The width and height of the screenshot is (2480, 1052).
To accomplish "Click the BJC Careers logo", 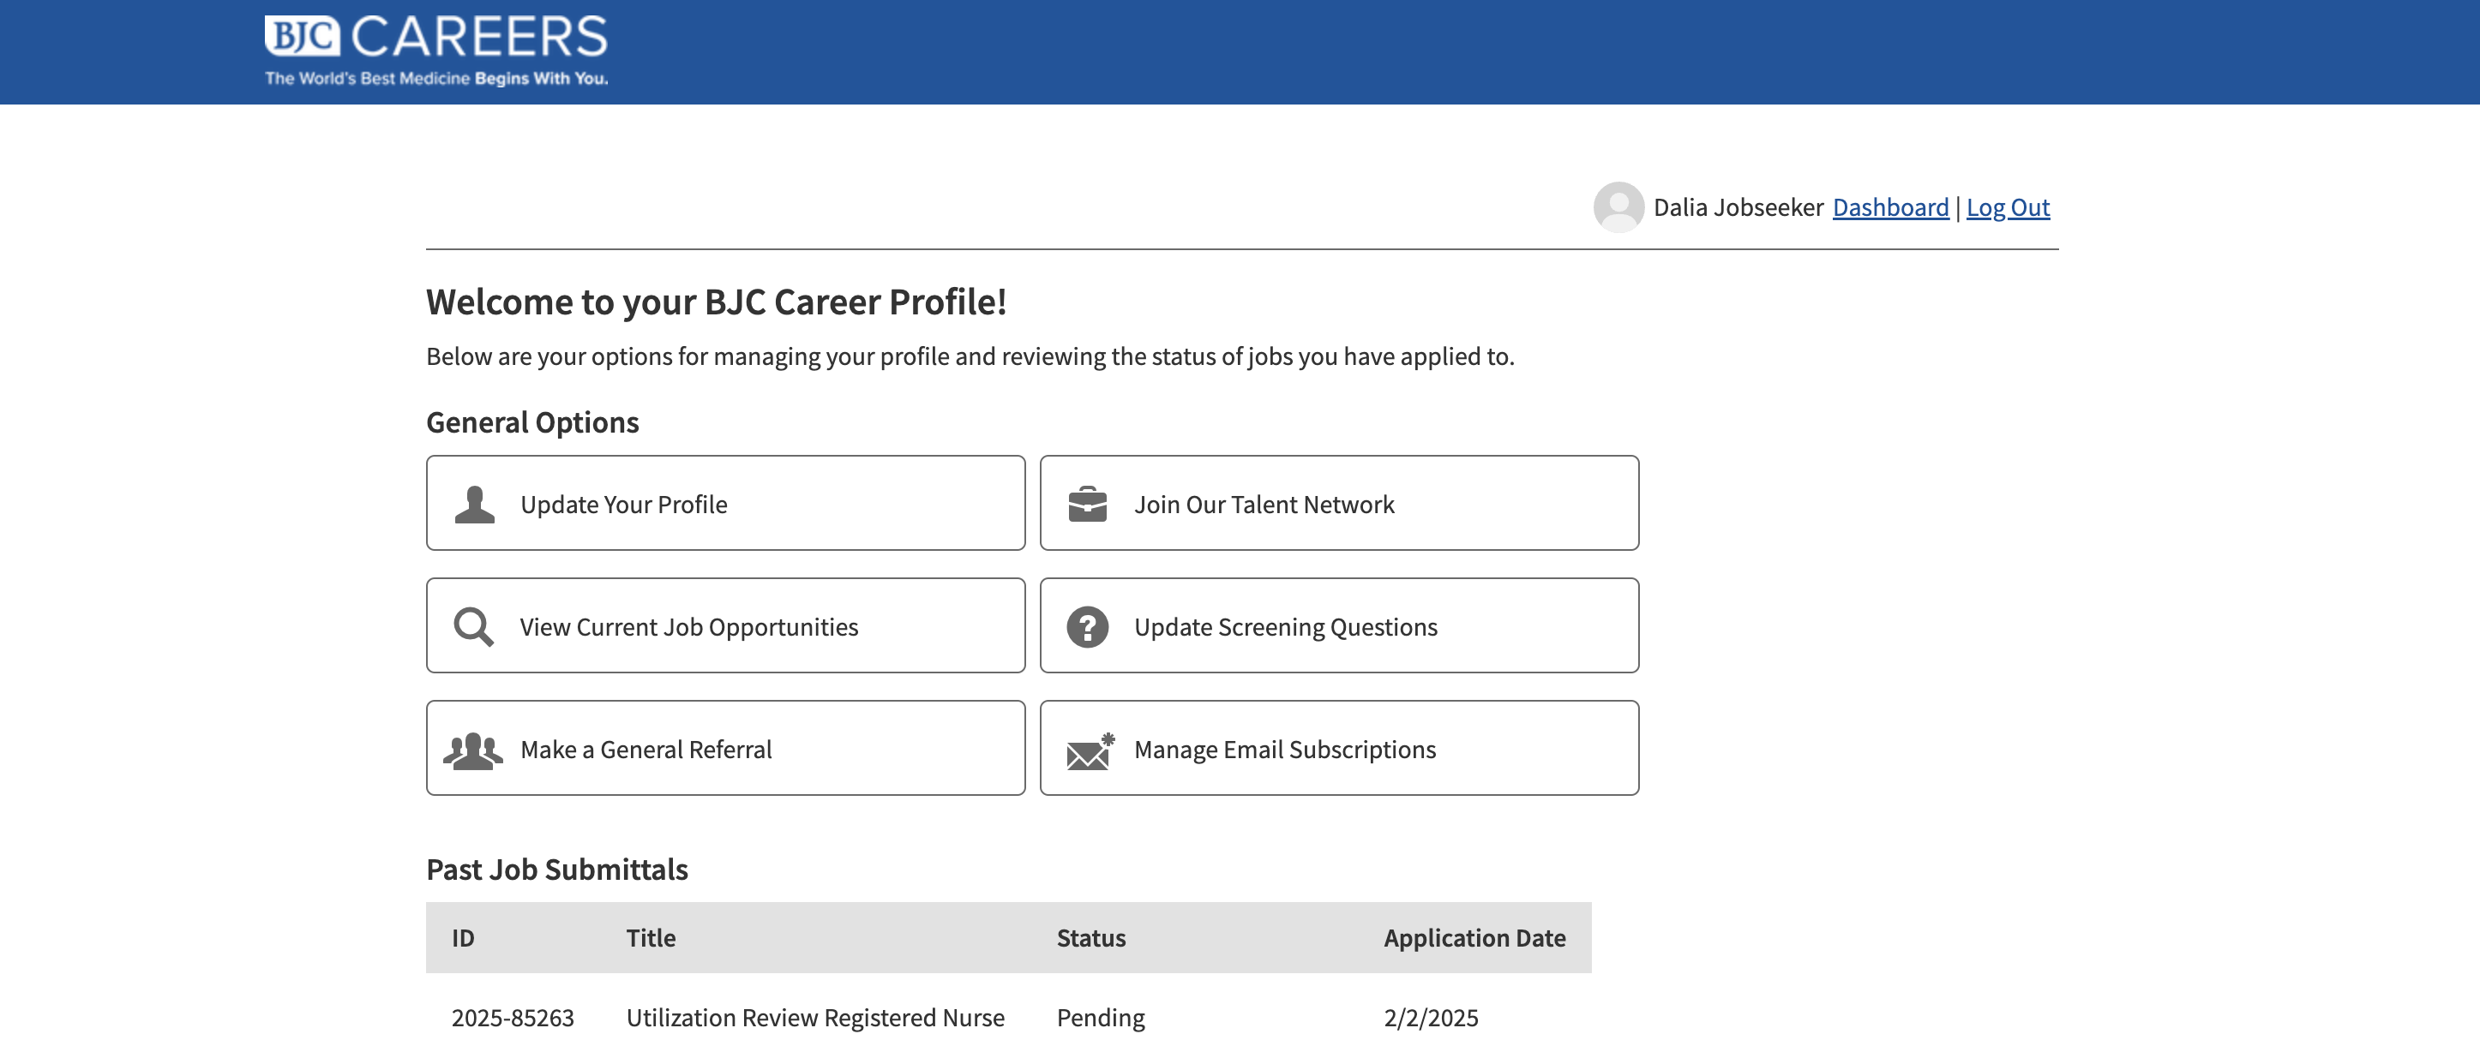I will 435,48.
